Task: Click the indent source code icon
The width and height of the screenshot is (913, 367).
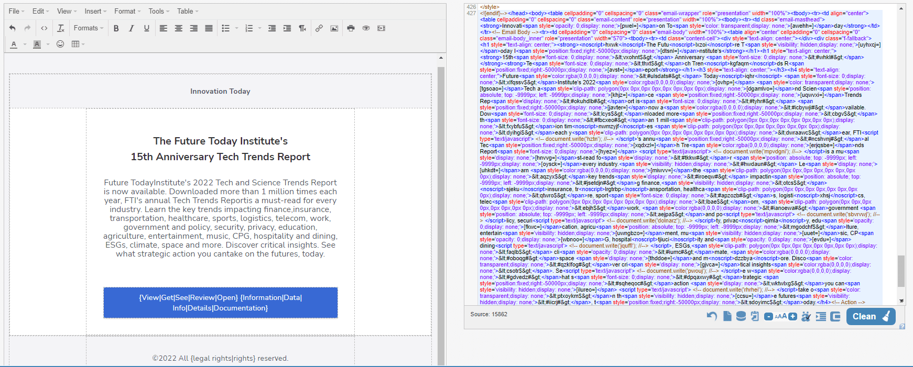Action: pos(821,316)
